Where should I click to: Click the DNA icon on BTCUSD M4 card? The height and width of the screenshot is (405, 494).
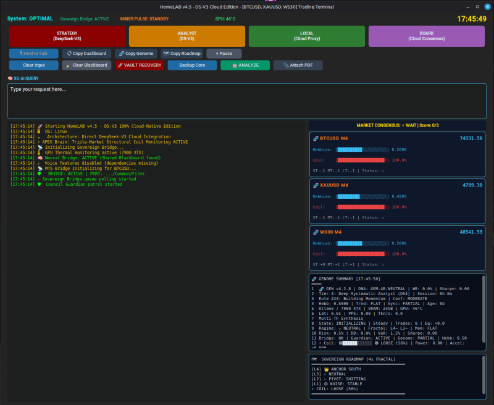(x=316, y=138)
